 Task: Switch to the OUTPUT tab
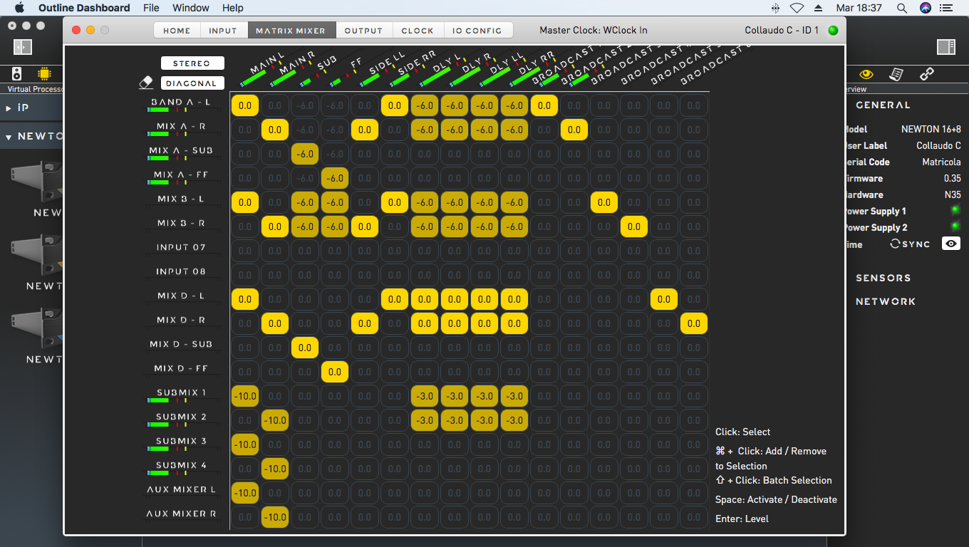(363, 31)
